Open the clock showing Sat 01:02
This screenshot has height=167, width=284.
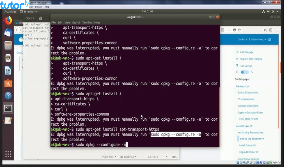pos(147,11)
